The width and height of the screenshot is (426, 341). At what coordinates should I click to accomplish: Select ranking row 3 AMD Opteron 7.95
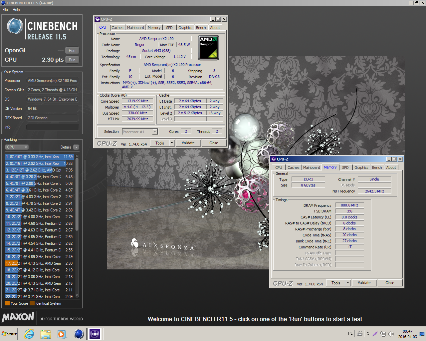click(x=39, y=170)
